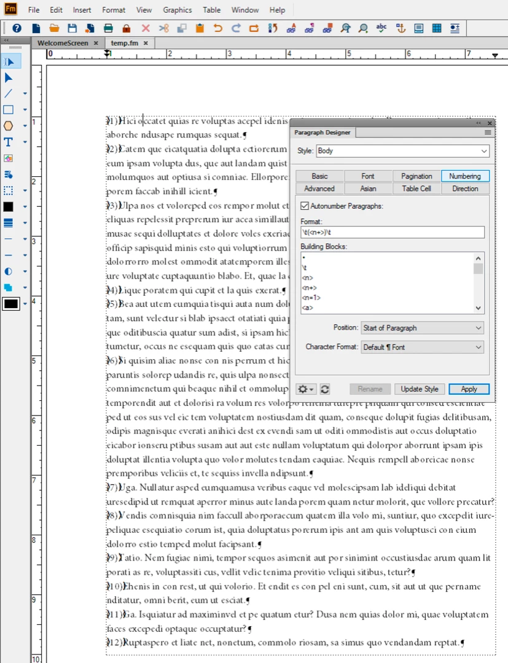The height and width of the screenshot is (663, 508).
Task: Open the Format menu
Action: pos(114,10)
